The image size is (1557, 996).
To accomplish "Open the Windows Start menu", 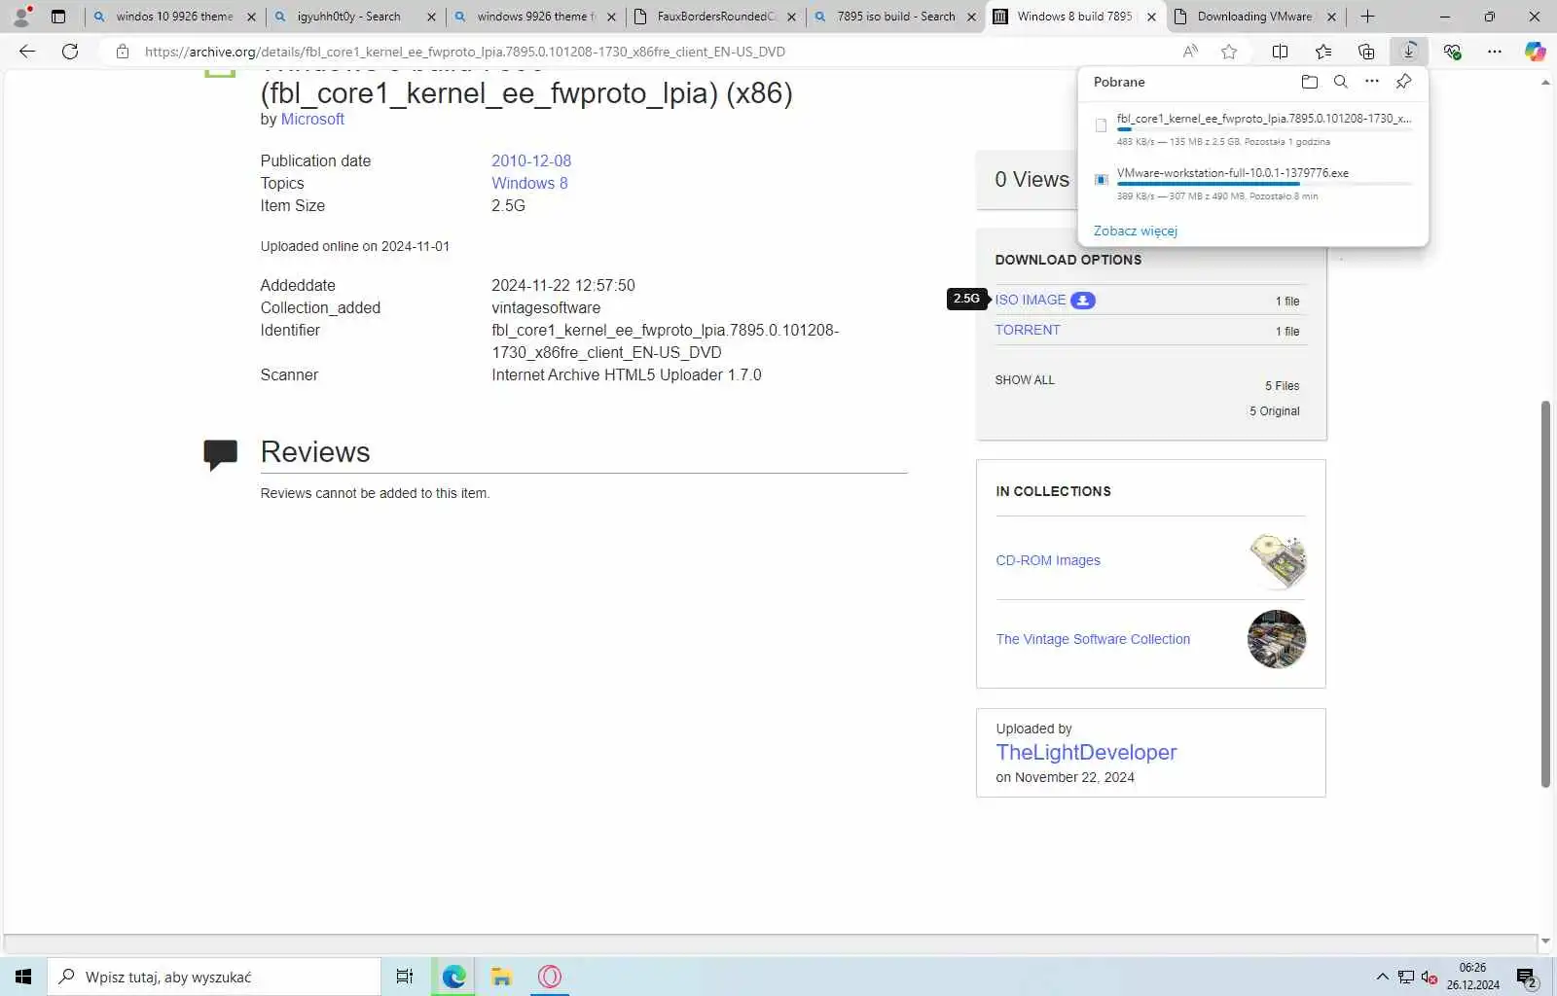I will pos(23,977).
